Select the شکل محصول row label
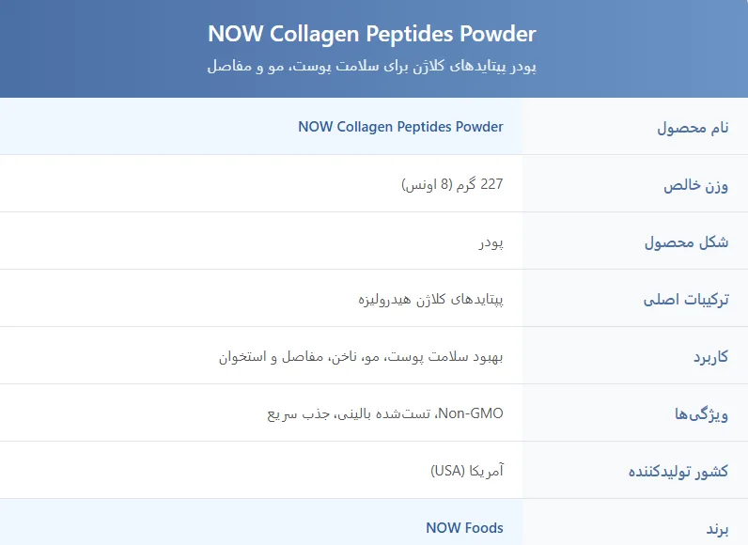Image resolution: width=748 pixels, height=545 pixels. coord(686,242)
